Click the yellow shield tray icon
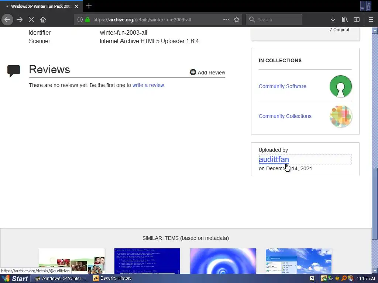The width and height of the screenshot is (378, 283). [x=337, y=279]
